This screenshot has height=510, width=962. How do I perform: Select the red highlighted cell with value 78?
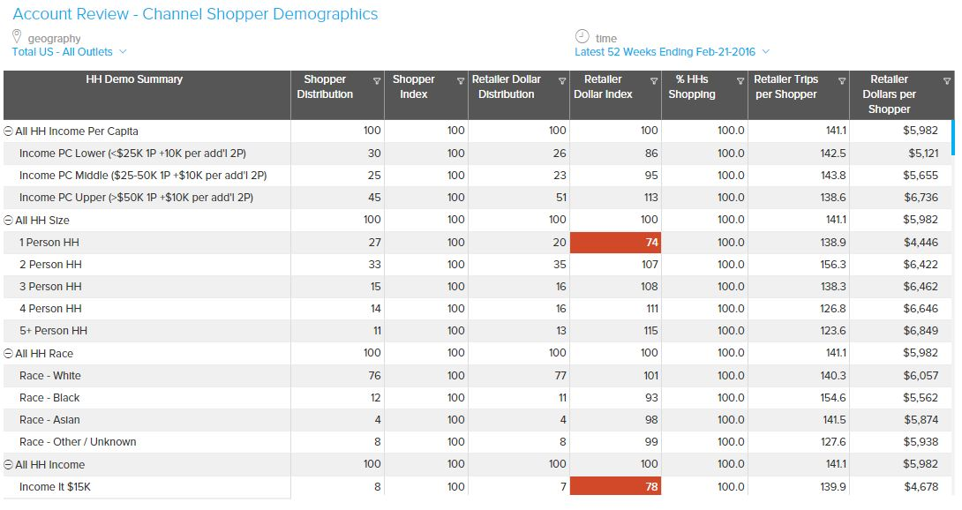click(615, 487)
